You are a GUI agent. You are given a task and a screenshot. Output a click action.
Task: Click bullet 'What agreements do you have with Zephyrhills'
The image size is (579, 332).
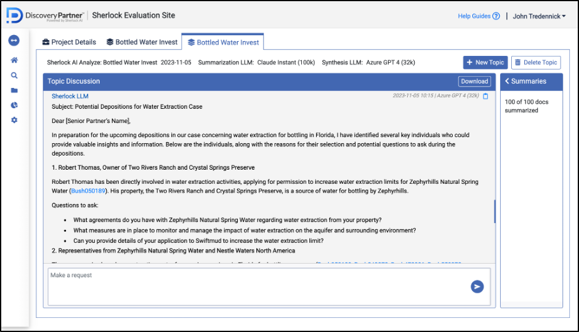(227, 220)
